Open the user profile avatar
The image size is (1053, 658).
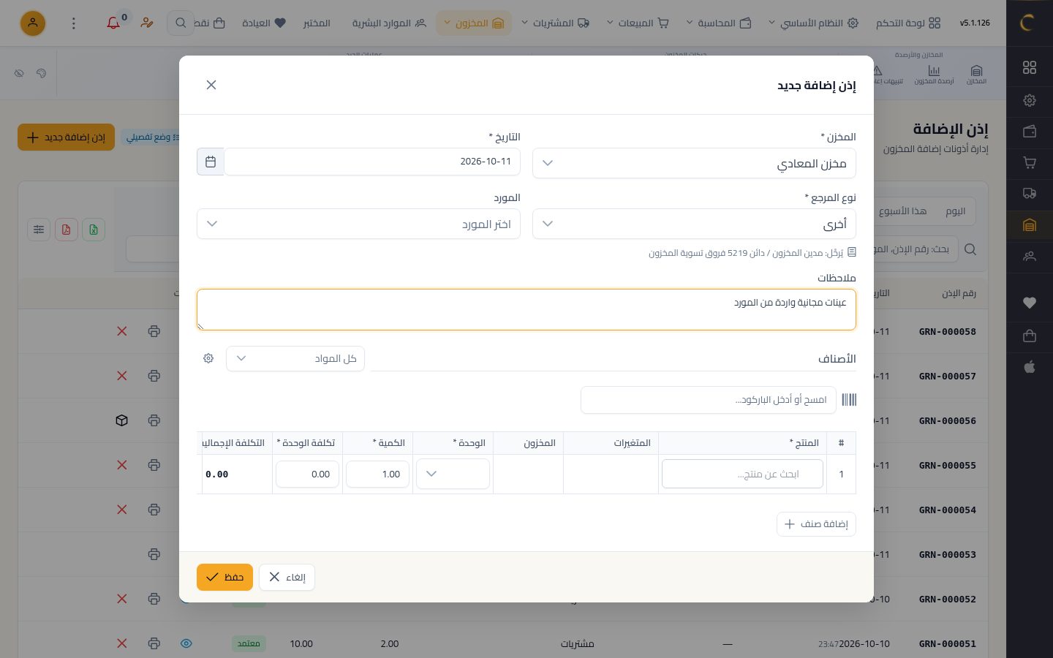(x=33, y=23)
